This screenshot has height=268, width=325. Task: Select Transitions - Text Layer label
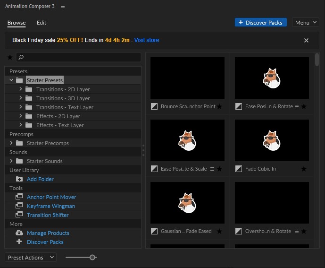(65, 107)
